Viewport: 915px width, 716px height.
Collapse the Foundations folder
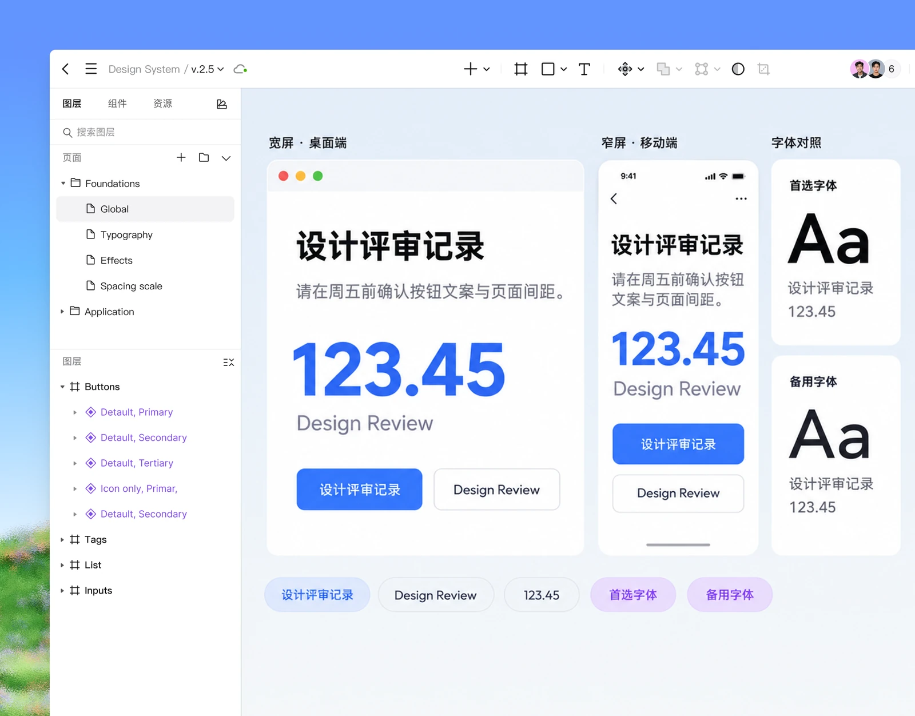(63, 184)
